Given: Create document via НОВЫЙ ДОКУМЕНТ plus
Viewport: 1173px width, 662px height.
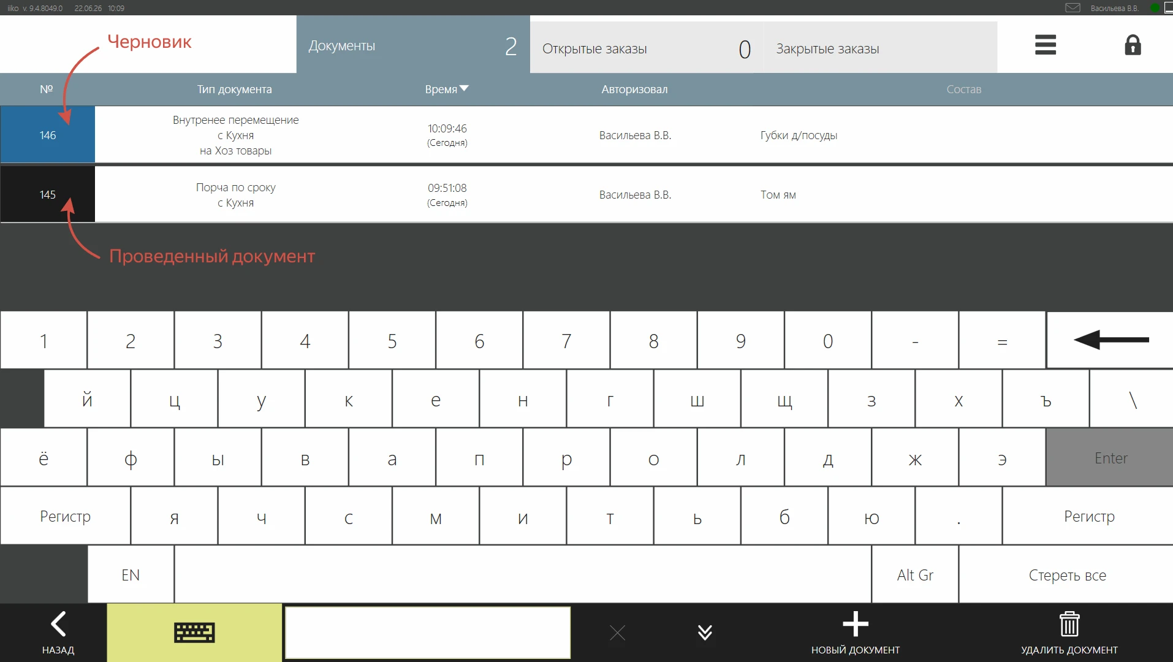Looking at the screenshot, I should [856, 633].
